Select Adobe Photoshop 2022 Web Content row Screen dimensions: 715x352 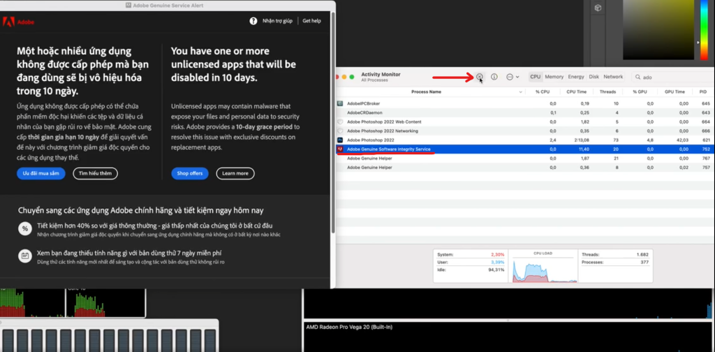(525, 122)
